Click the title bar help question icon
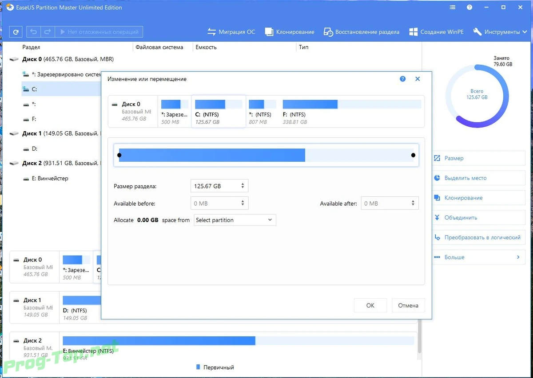 pyautogui.click(x=469, y=8)
